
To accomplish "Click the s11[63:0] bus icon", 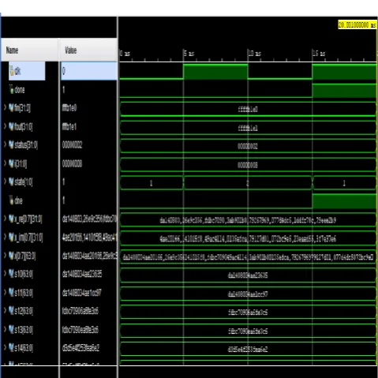I will pyautogui.click(x=11, y=293).
